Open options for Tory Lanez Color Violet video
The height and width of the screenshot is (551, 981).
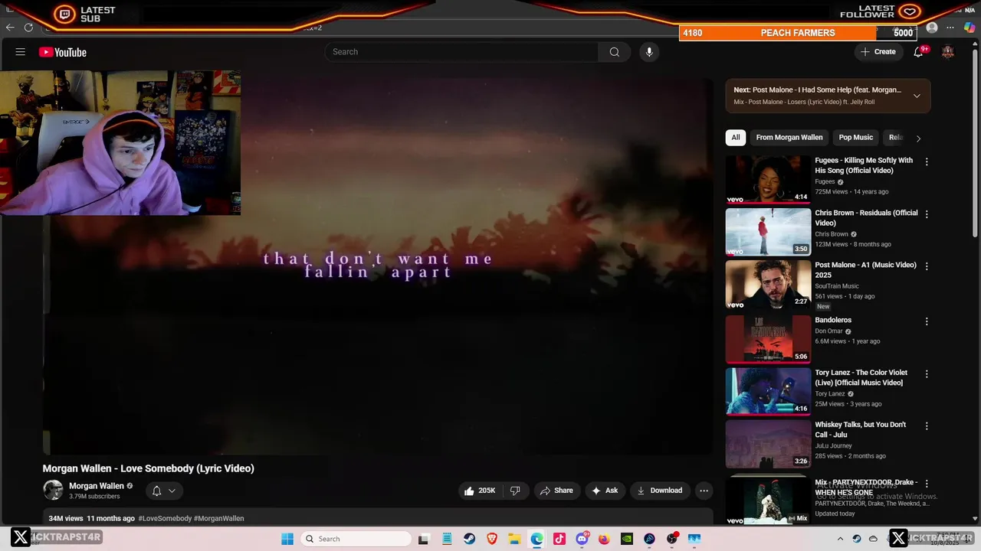pos(927,374)
